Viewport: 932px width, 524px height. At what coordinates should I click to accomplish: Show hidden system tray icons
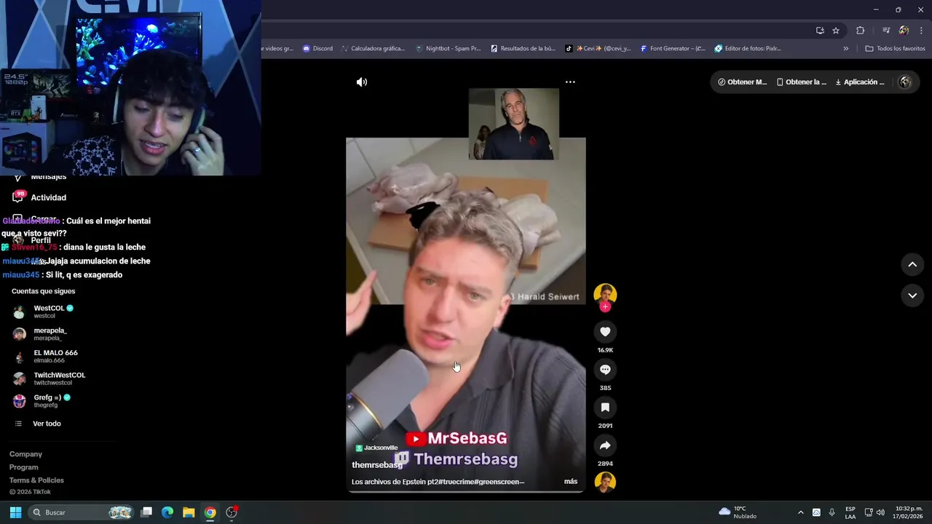(800, 512)
